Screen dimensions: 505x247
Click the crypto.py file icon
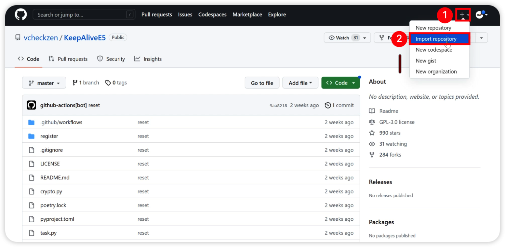pyautogui.click(x=32, y=191)
